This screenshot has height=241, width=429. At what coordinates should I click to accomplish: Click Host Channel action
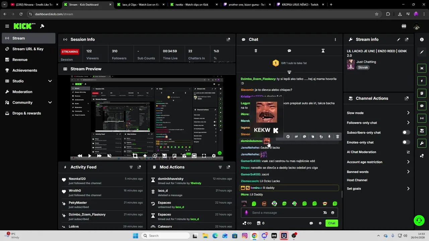357,180
